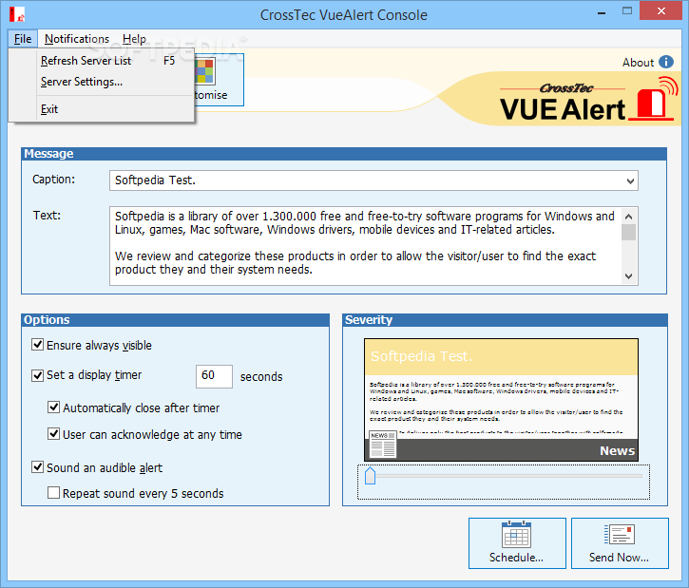Click the severity preview thumbnail

click(x=501, y=400)
